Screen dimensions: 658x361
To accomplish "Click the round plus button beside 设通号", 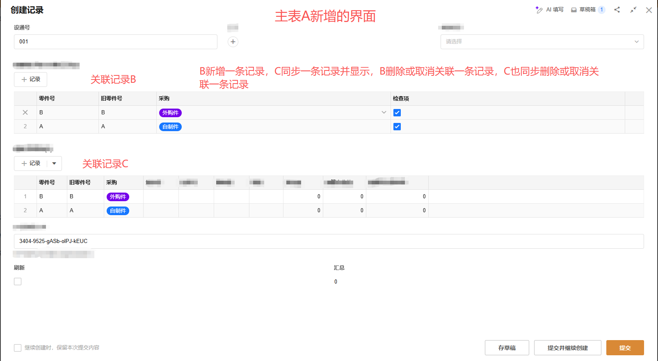I will pyautogui.click(x=233, y=42).
